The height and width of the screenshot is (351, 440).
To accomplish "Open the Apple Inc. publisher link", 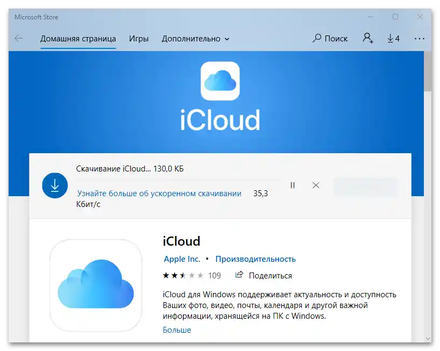I will (x=182, y=259).
